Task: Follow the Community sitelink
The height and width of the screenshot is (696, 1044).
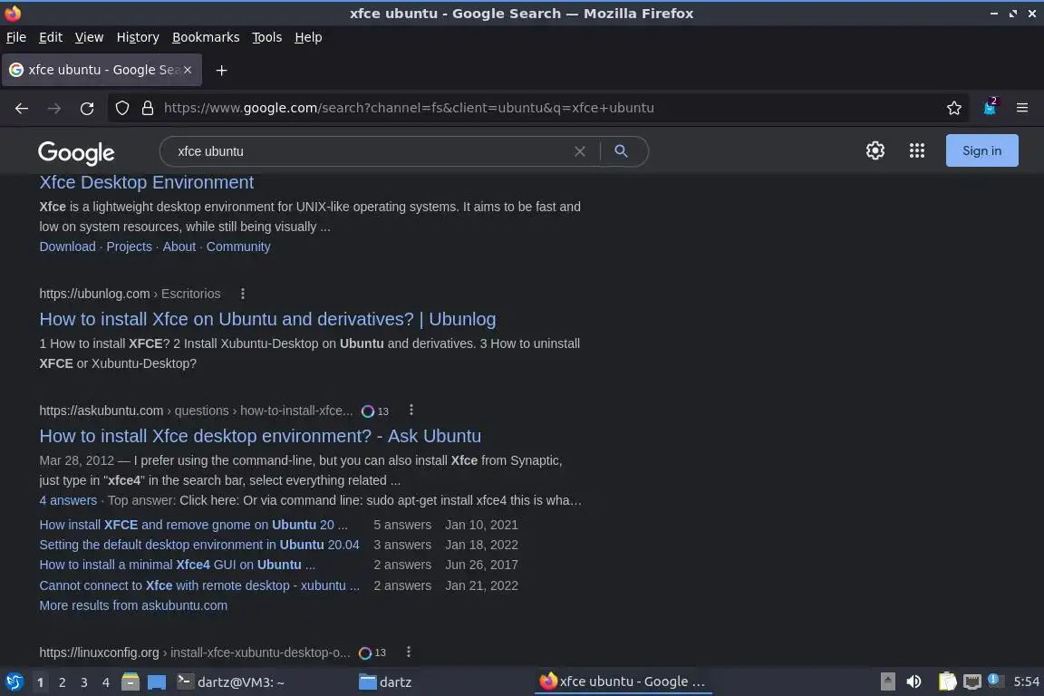Action: [238, 246]
